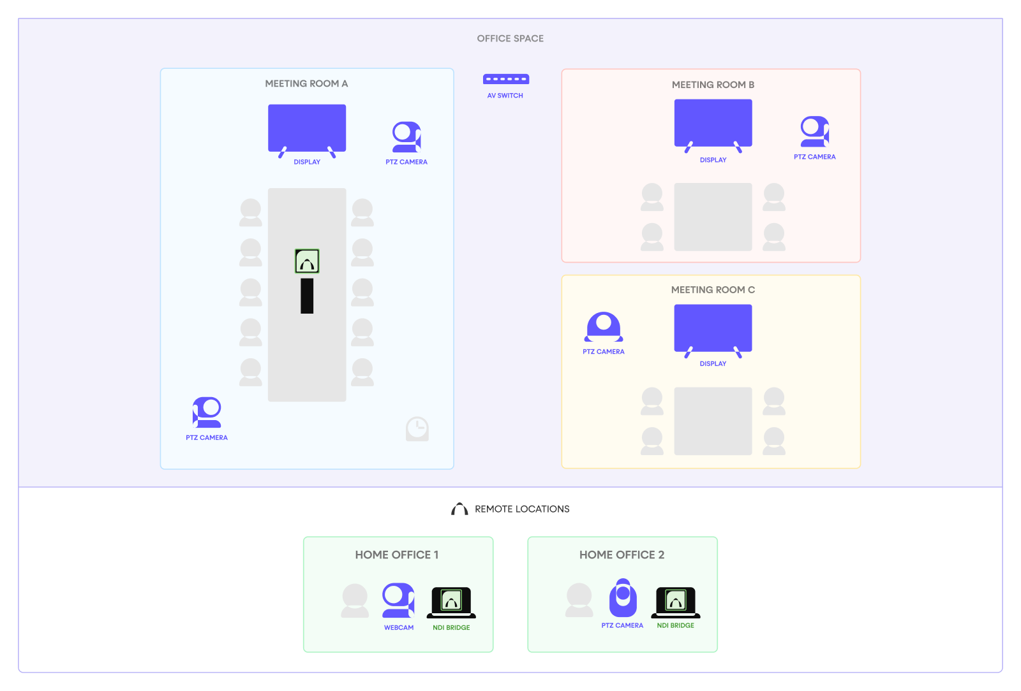1021x691 pixels.
Task: Click the REMOTE LOCATIONS label
Action: pyautogui.click(x=522, y=509)
